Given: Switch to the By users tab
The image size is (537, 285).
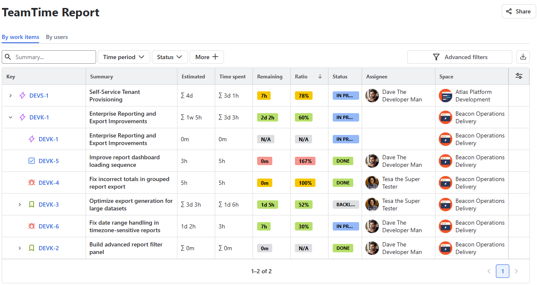Looking at the screenshot, I should [57, 37].
